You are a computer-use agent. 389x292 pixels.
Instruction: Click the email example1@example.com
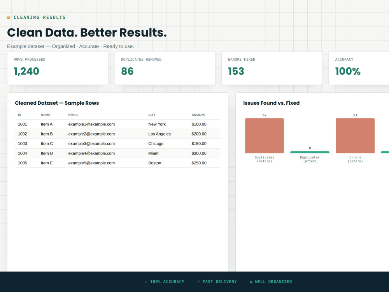(91, 124)
